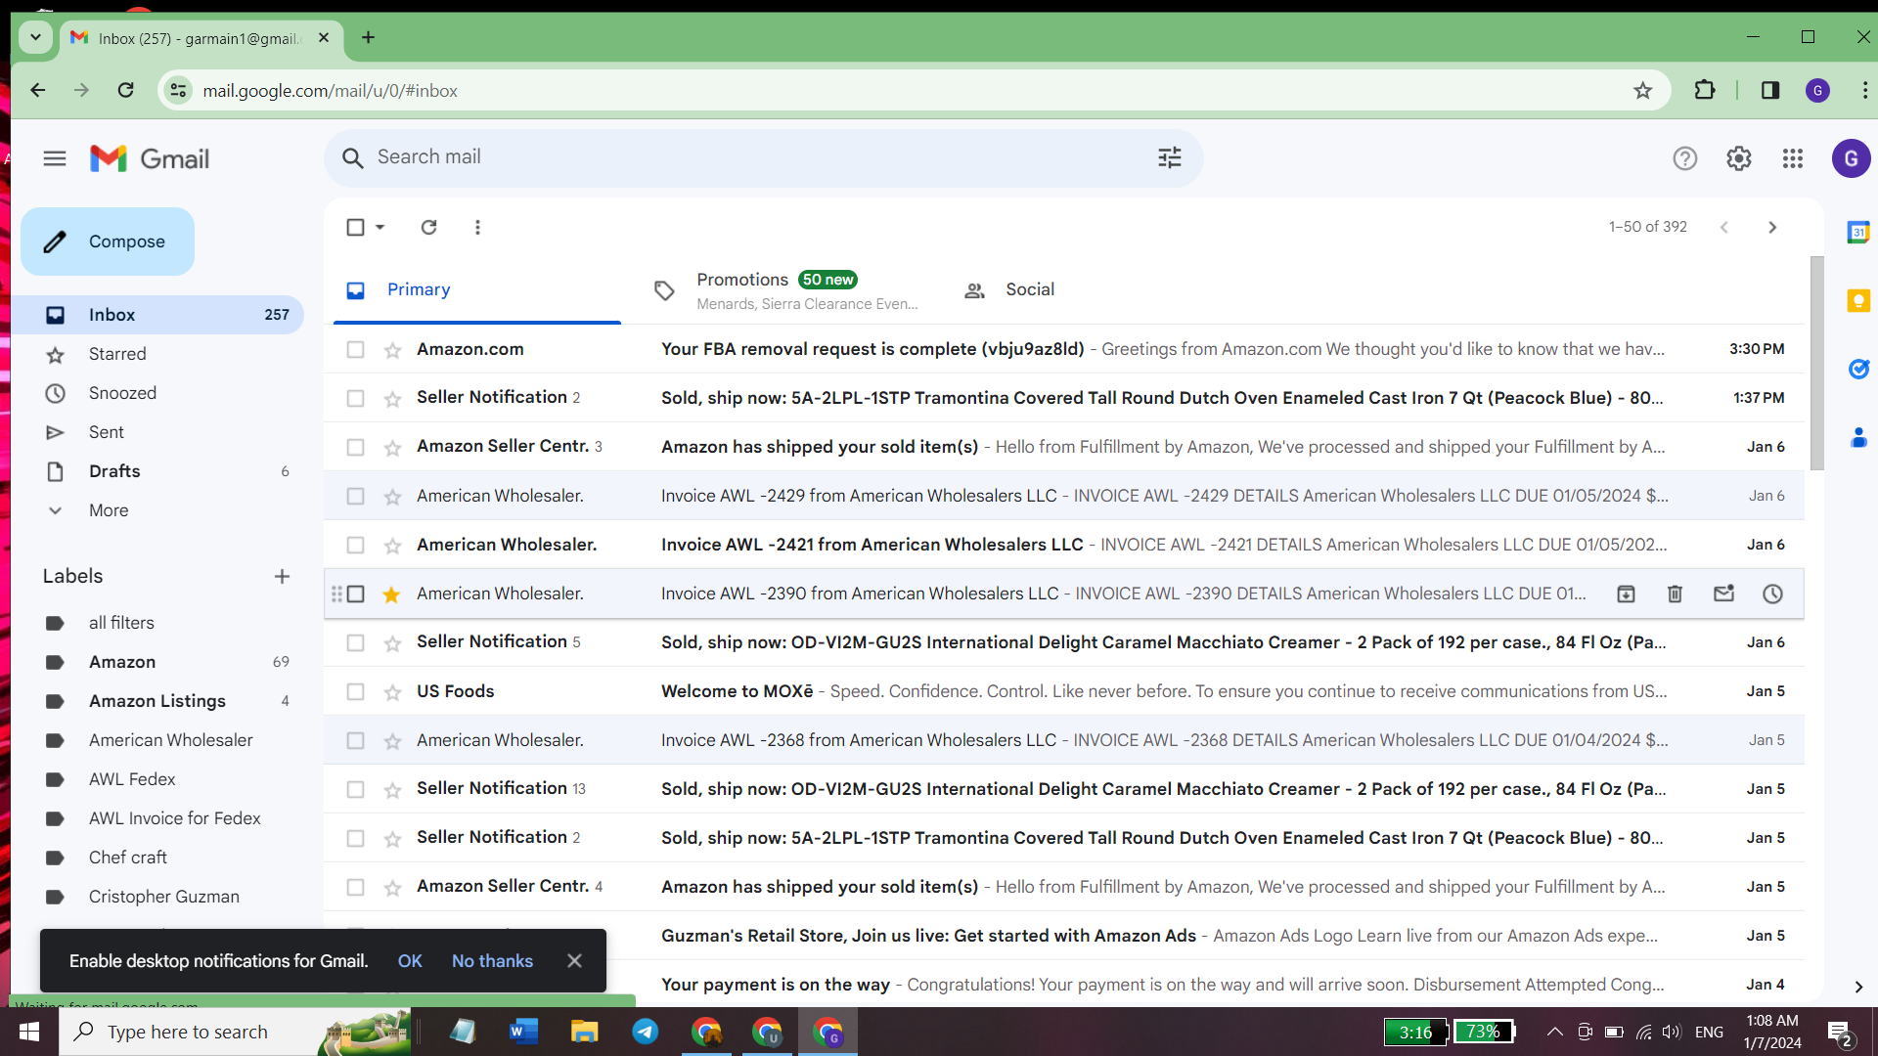Create a new label with plus icon
The image size is (1878, 1056).
tap(282, 577)
